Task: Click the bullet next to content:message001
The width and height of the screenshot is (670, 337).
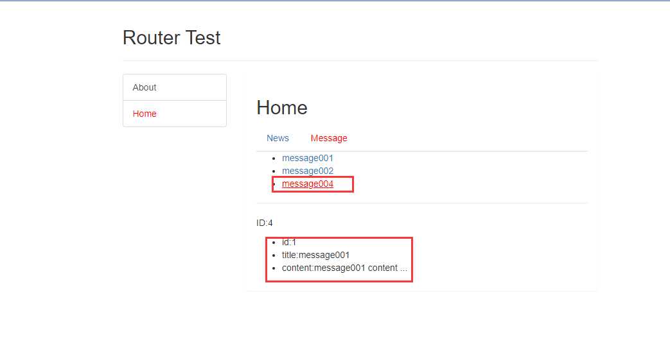Action: 274,268
